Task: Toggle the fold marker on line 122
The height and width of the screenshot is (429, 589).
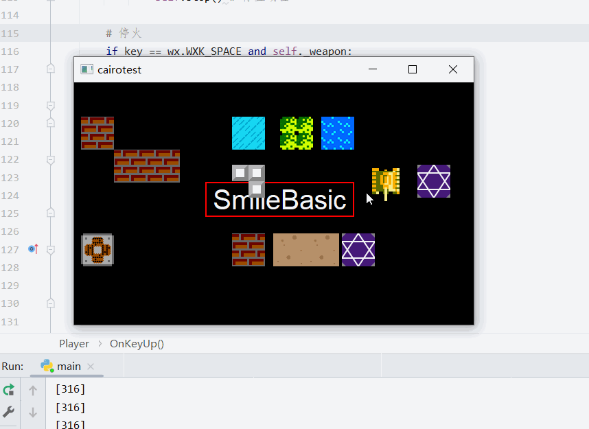Action: (x=51, y=160)
